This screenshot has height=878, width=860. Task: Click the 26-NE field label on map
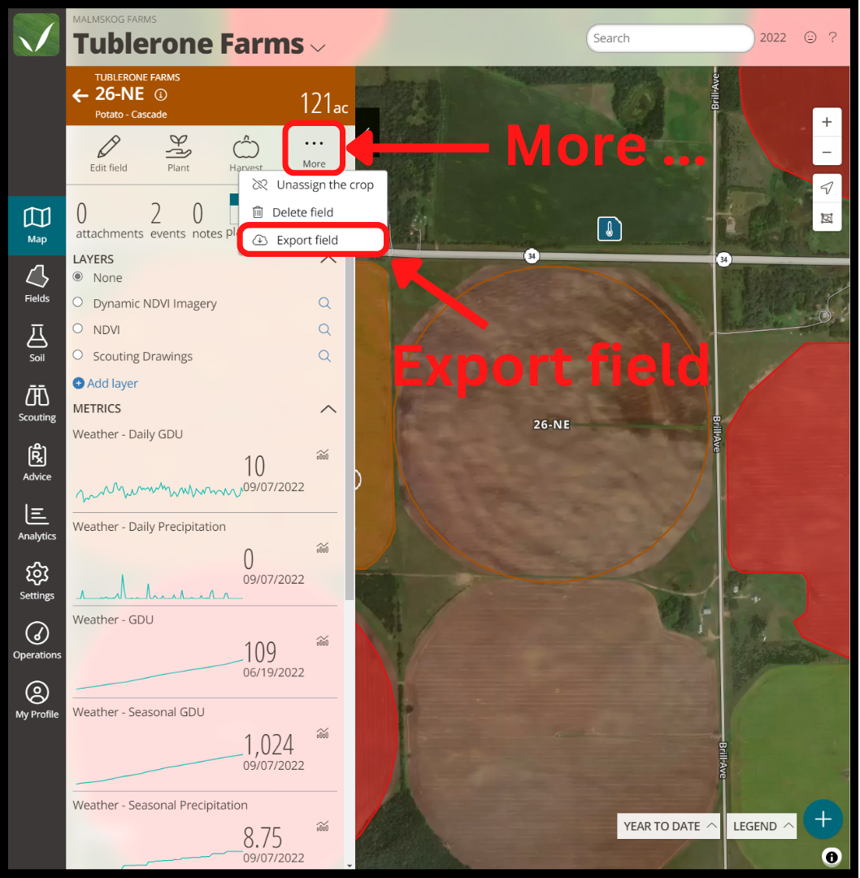click(551, 424)
